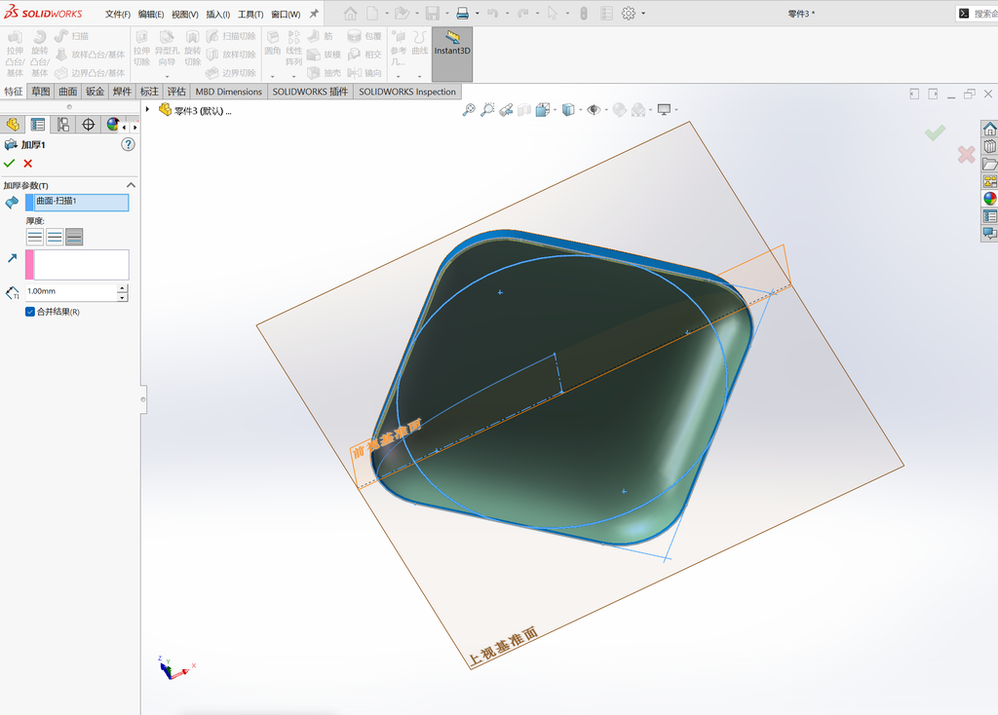Increase thickness with the up spinner arrow

(122, 288)
